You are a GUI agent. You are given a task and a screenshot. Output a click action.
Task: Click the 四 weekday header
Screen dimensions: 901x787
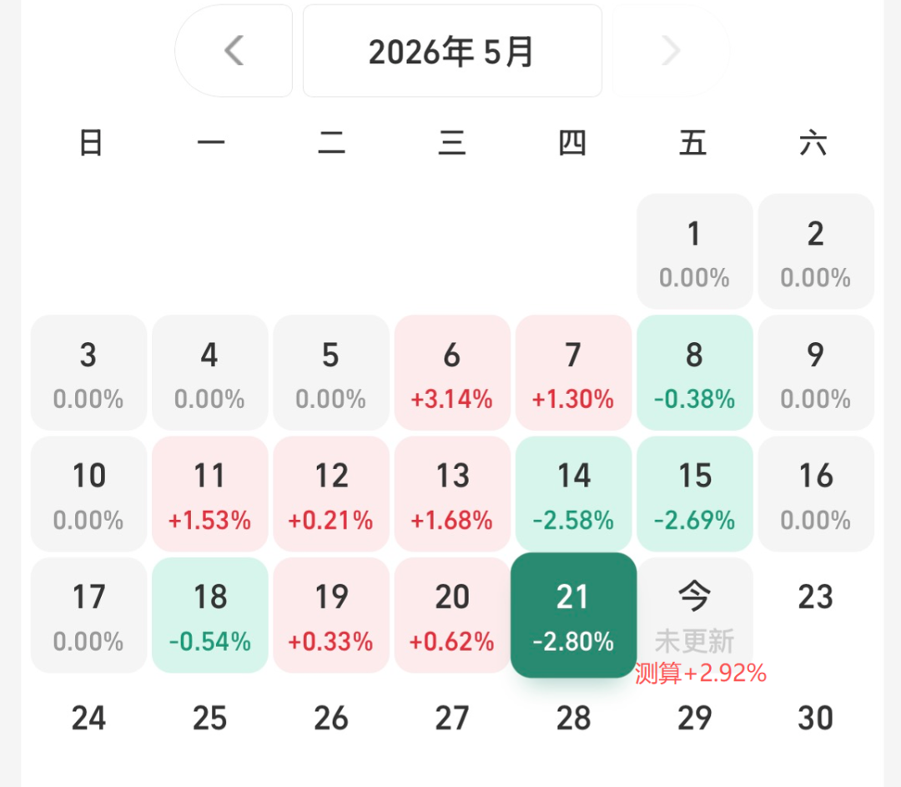pyautogui.click(x=572, y=143)
